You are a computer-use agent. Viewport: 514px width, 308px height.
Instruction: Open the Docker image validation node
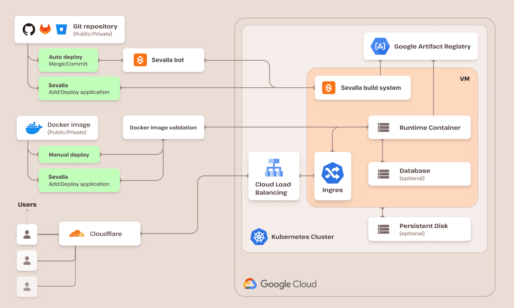pos(163,127)
